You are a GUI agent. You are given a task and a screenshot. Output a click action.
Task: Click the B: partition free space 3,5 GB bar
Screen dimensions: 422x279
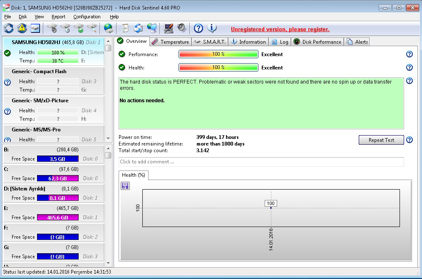tap(57, 159)
